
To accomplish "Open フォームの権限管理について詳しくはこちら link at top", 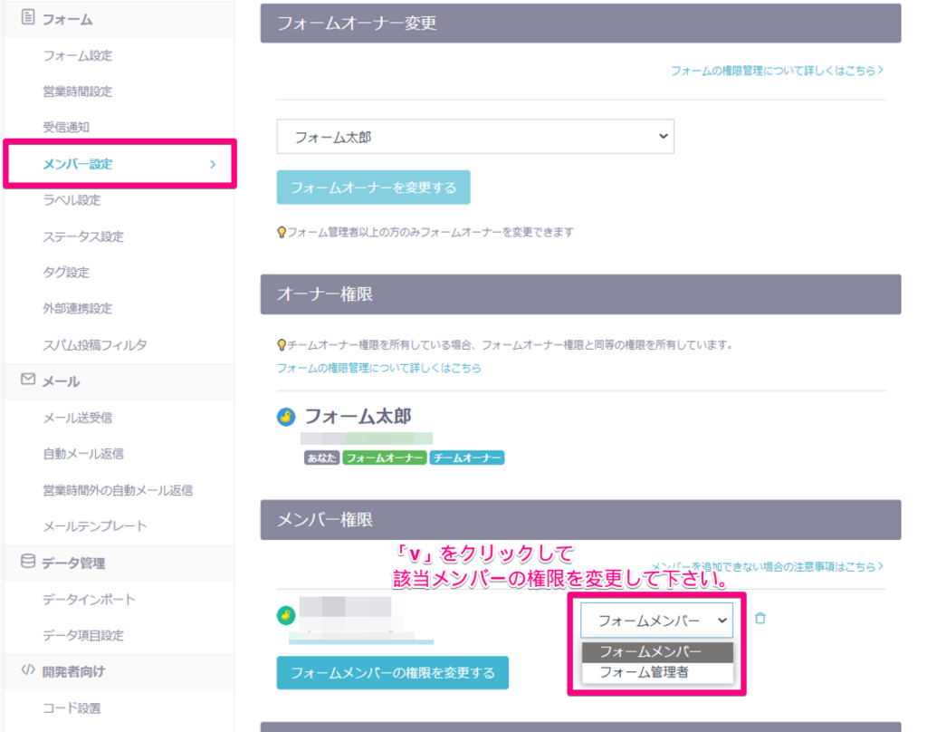I will pos(776,70).
